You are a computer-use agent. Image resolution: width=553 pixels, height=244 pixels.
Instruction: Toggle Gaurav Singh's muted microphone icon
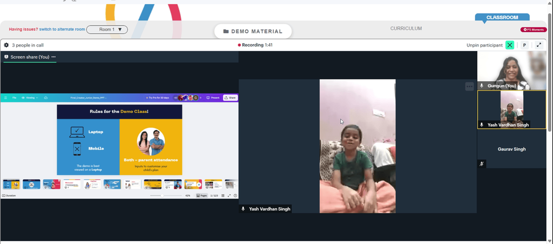pos(482,164)
